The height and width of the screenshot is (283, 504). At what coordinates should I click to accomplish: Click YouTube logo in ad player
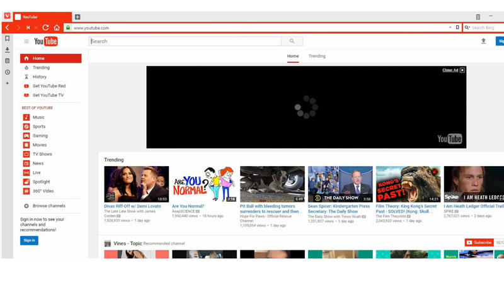pos(450,139)
